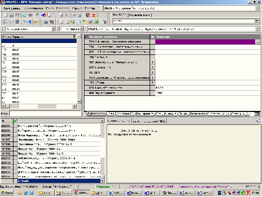
Task: Click the document icon just left of the grey X
Action: point(61,15)
